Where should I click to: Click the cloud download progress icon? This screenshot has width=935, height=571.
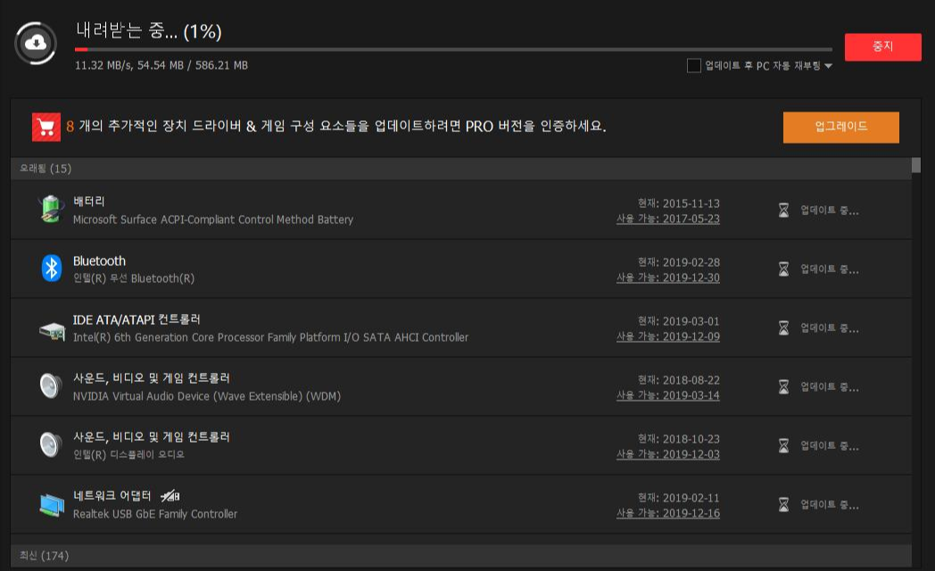36,43
